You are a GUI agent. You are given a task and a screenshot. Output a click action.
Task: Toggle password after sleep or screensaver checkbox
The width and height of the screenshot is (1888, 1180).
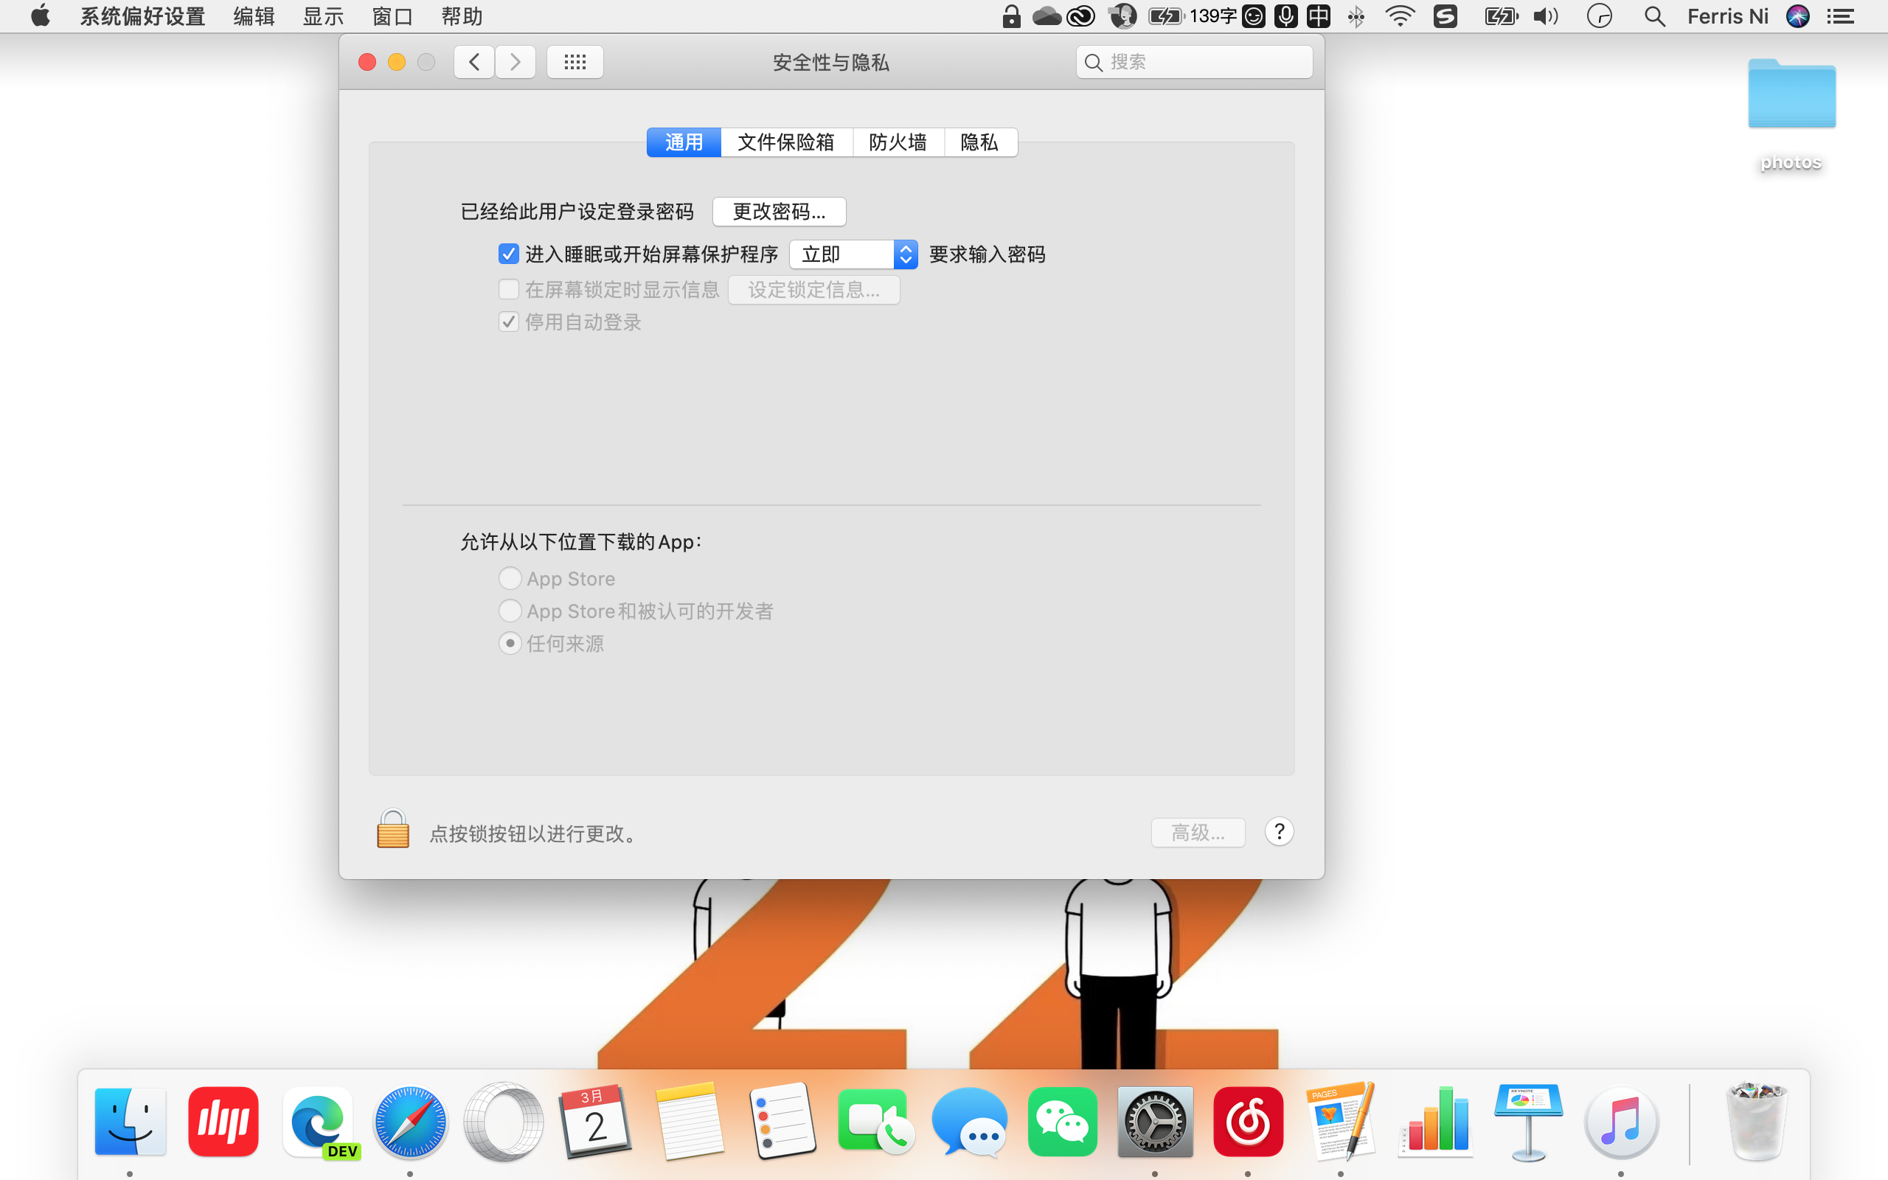click(x=509, y=254)
